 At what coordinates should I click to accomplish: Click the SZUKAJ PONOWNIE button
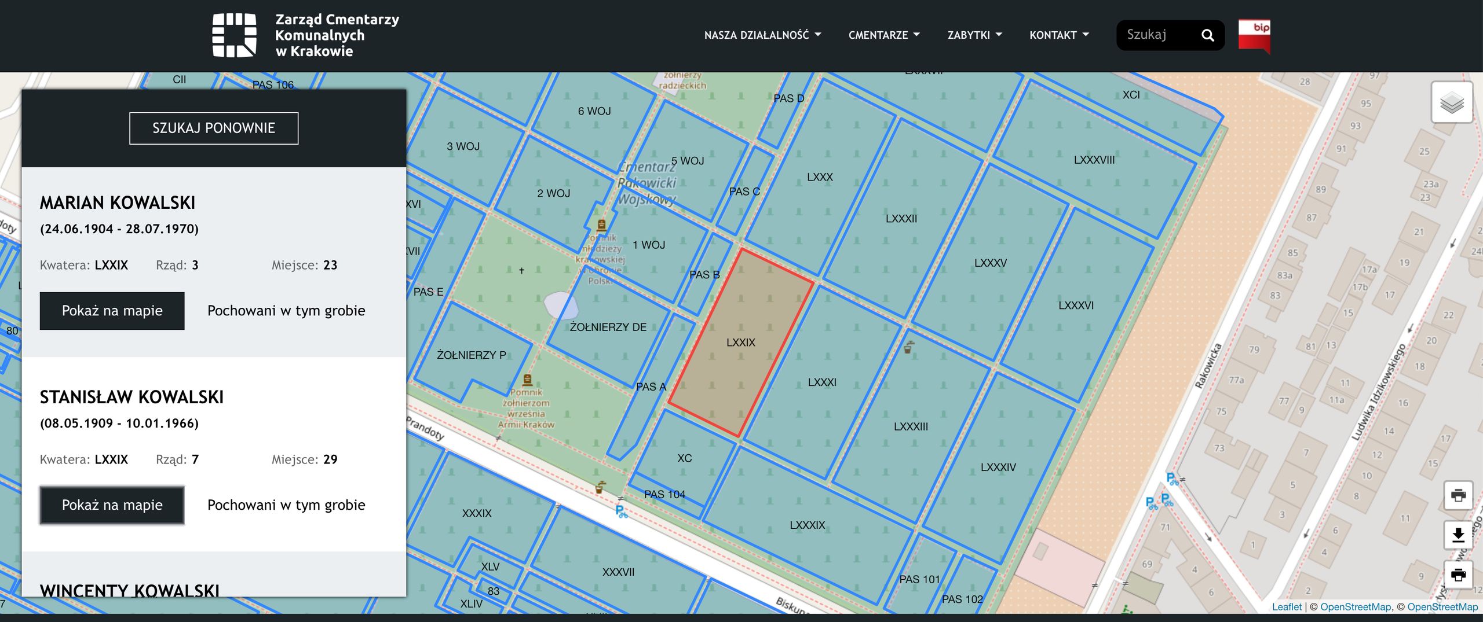point(214,128)
